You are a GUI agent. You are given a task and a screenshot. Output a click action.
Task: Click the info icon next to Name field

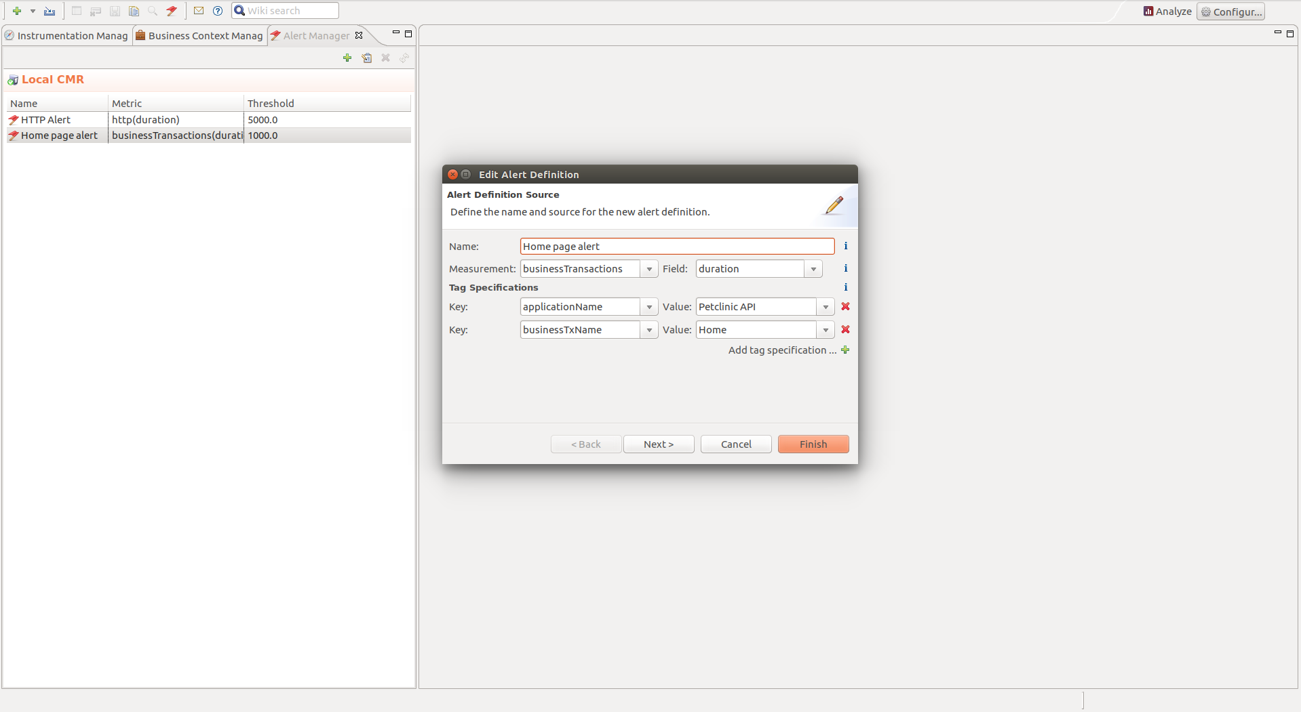coord(845,246)
